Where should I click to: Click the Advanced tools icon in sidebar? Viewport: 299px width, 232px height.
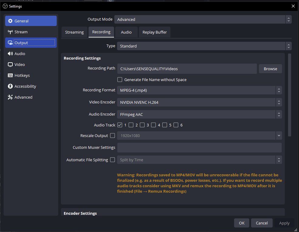[10, 97]
